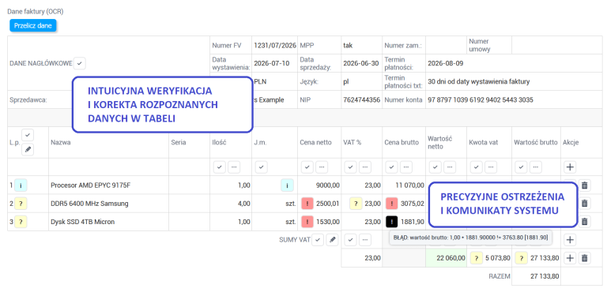Viewport: 607px width, 292px height.
Task: Click the quantity 4,00 in the DDR5 row
Action: pos(244,204)
